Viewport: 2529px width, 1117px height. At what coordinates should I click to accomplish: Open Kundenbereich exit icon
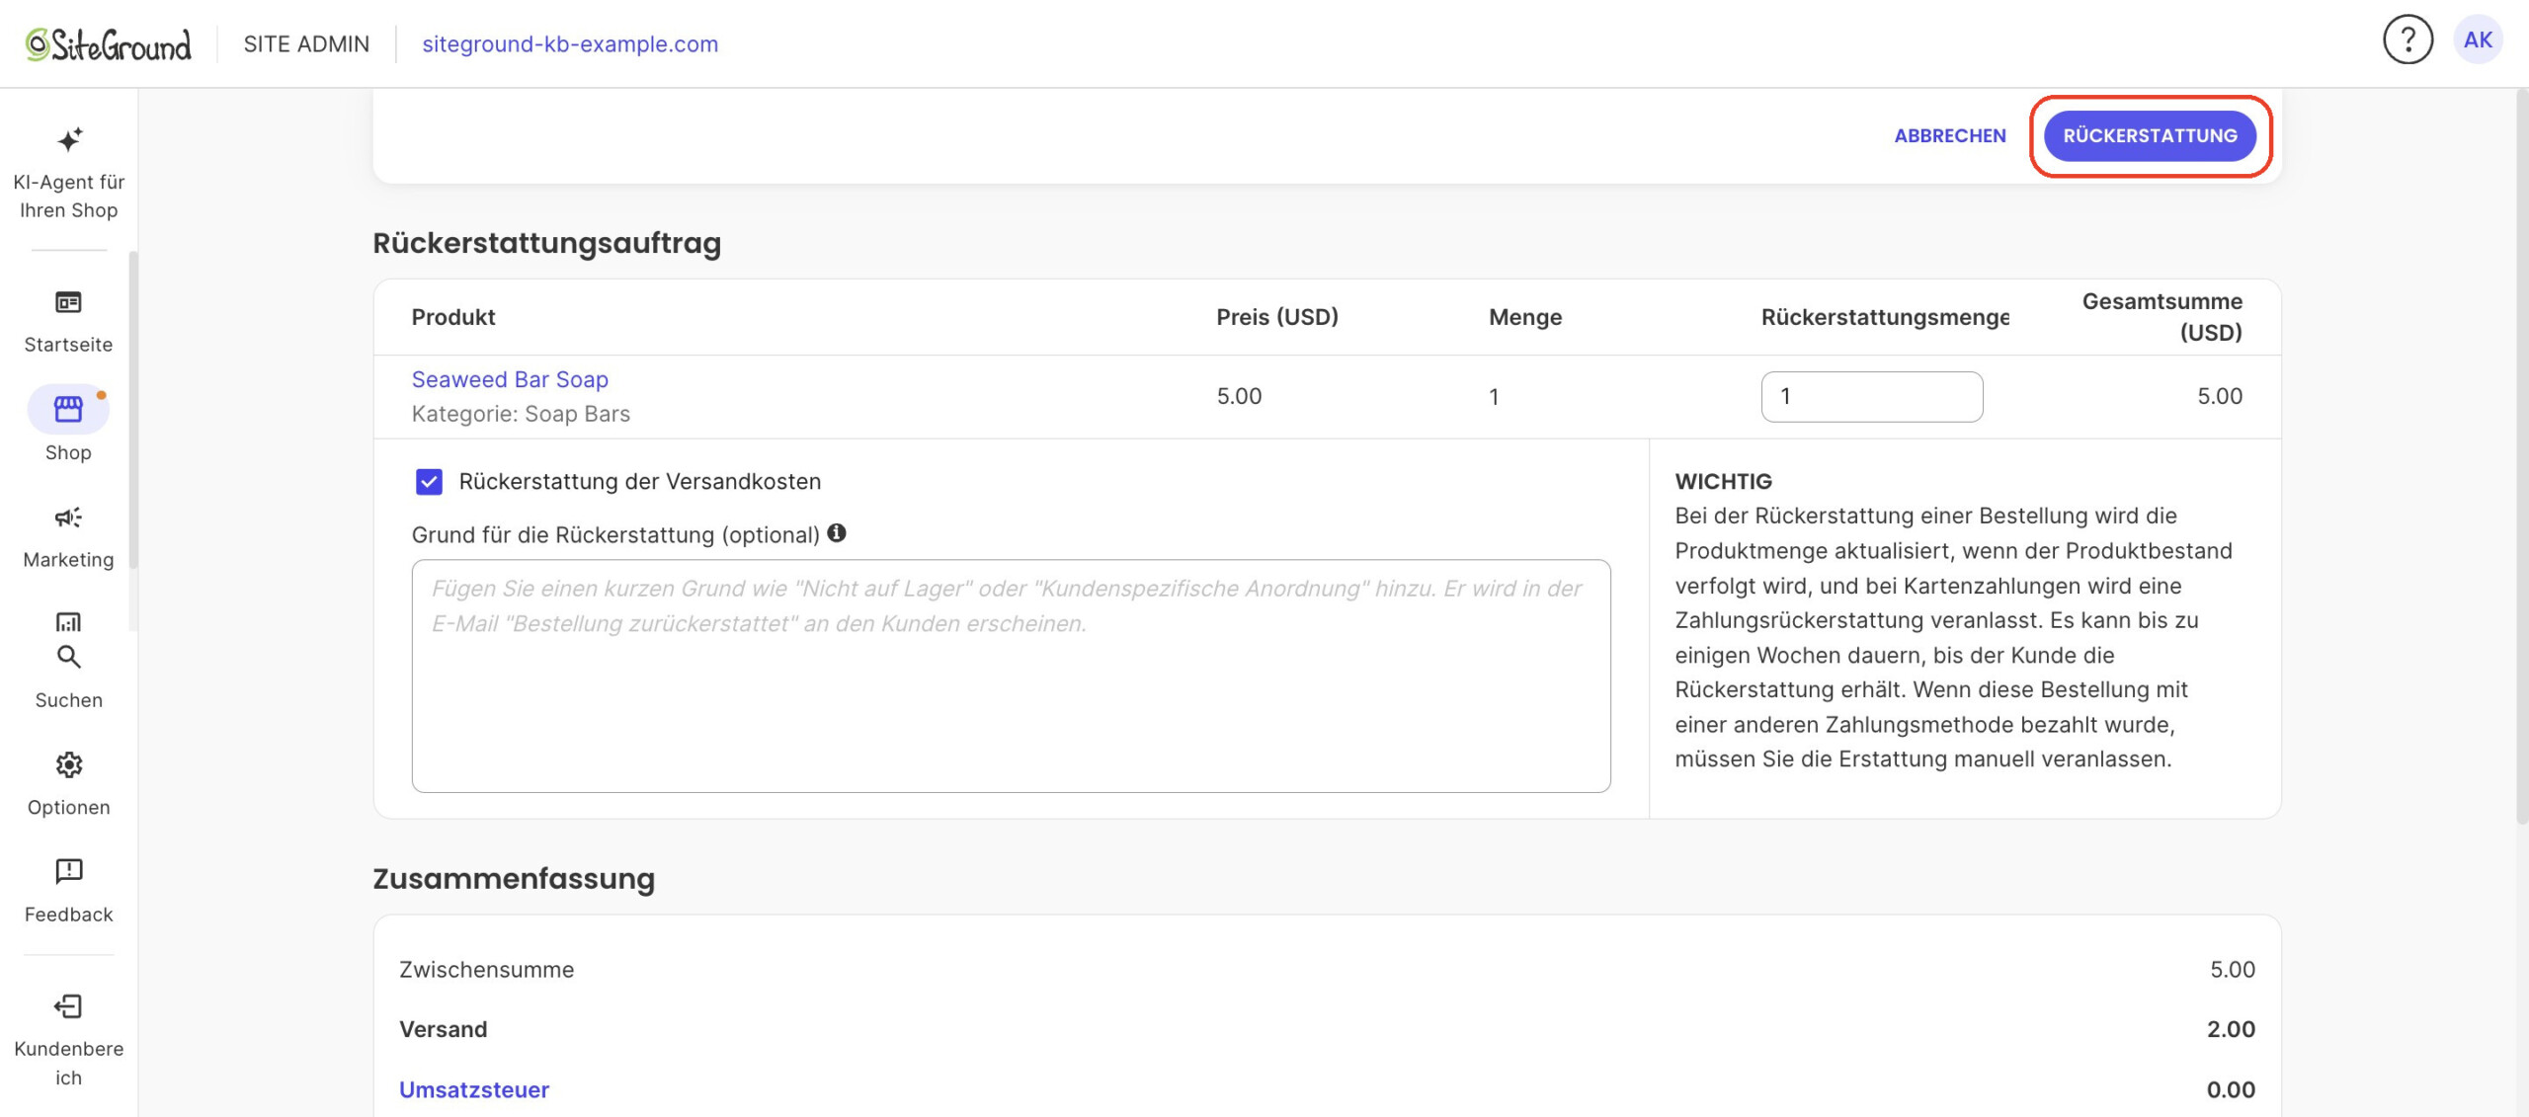click(x=68, y=1006)
